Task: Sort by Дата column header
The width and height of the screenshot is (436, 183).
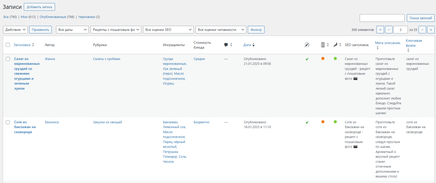Action: click(x=247, y=45)
